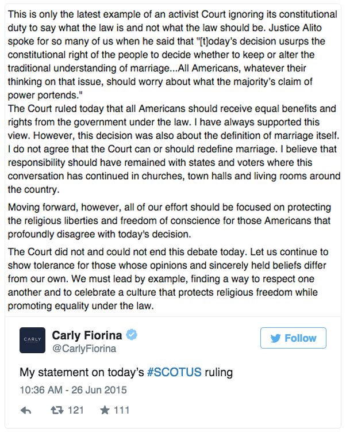The width and height of the screenshot is (346, 432).
Task: Click the 'Moving forward, however' paragraph
Action: pyautogui.click(x=170, y=221)
